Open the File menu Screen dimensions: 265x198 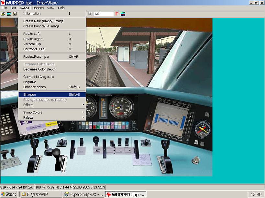(4, 8)
